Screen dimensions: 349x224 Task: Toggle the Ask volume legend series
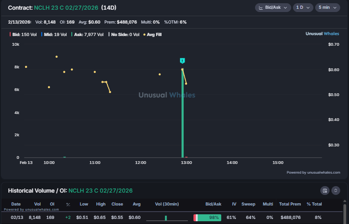[x=87, y=34]
